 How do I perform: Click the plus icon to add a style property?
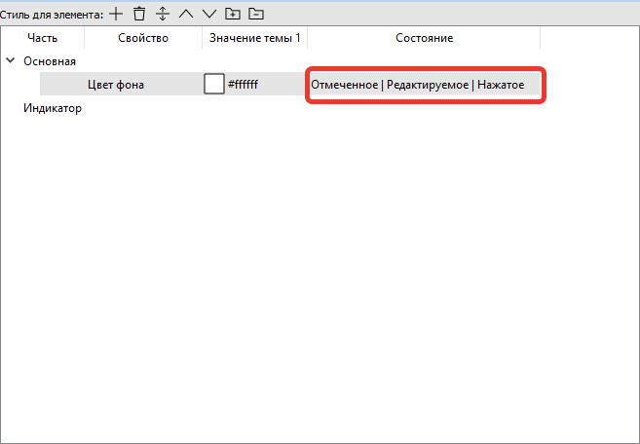116,14
